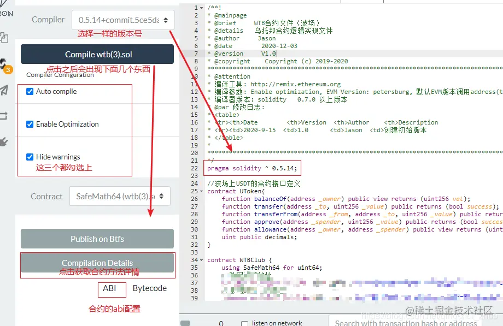Open the File explorer icon in sidebar
Screen dimensions: 503x326
pyautogui.click(x=4, y=38)
